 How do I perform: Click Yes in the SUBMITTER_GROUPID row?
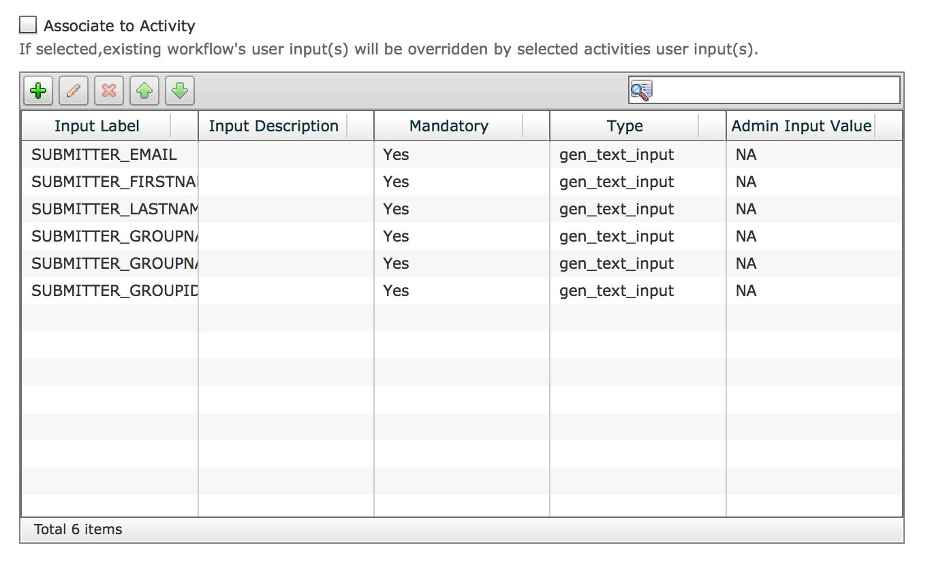point(396,291)
